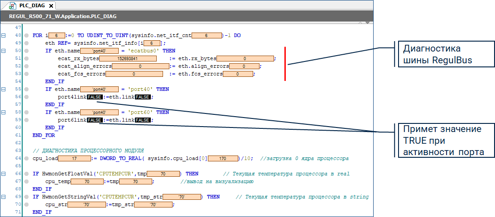Collapse the HwmonGetStringVal IF block at line 69
This screenshot has height=217, width=495.
pos(4,197)
